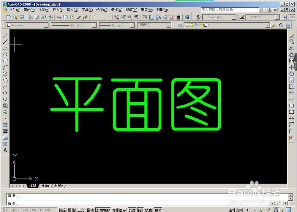Open the layer color dropdown showing 随颜色
This screenshot has height=212, width=297.
[168, 25]
